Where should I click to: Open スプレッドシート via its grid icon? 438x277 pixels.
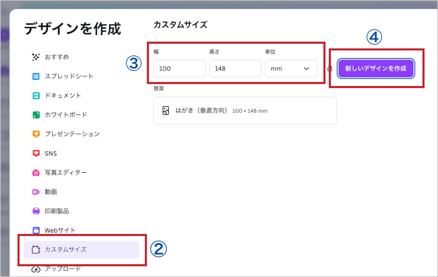[35, 76]
